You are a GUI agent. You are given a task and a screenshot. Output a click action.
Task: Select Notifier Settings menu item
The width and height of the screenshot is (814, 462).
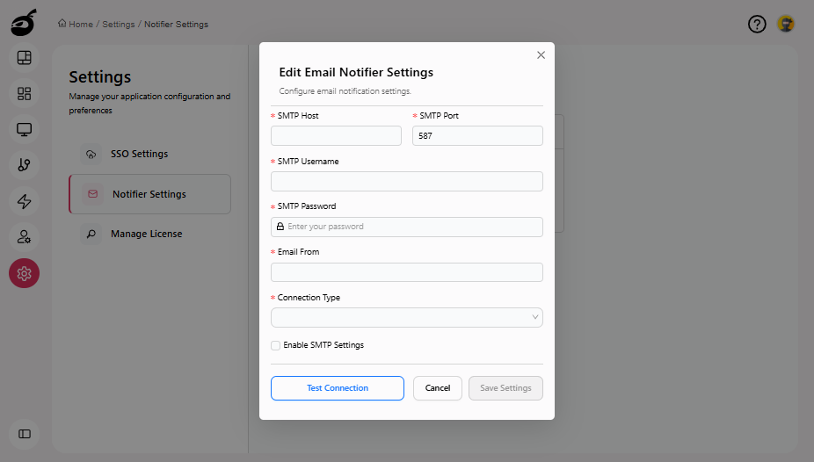point(149,194)
